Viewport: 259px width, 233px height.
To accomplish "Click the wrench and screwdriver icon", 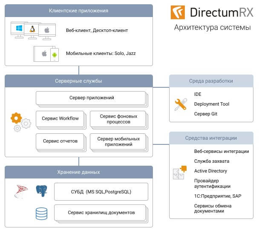I will 181,104.
